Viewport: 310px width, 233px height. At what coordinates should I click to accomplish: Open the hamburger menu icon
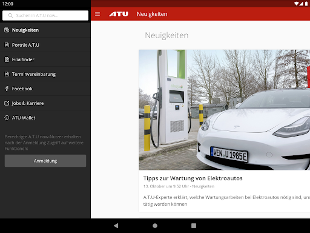coord(97,14)
